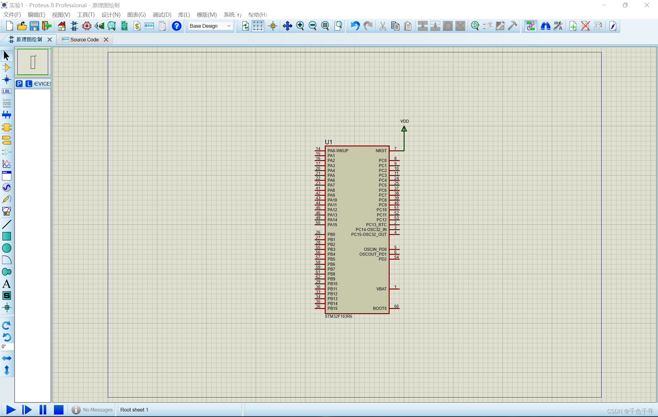The height and width of the screenshot is (417, 658).
Task: Click the No Messages status indicator
Action: (92, 410)
